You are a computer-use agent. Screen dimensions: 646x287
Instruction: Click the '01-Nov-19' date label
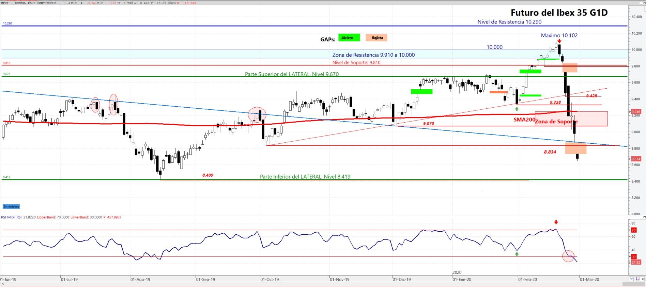coord(340,280)
